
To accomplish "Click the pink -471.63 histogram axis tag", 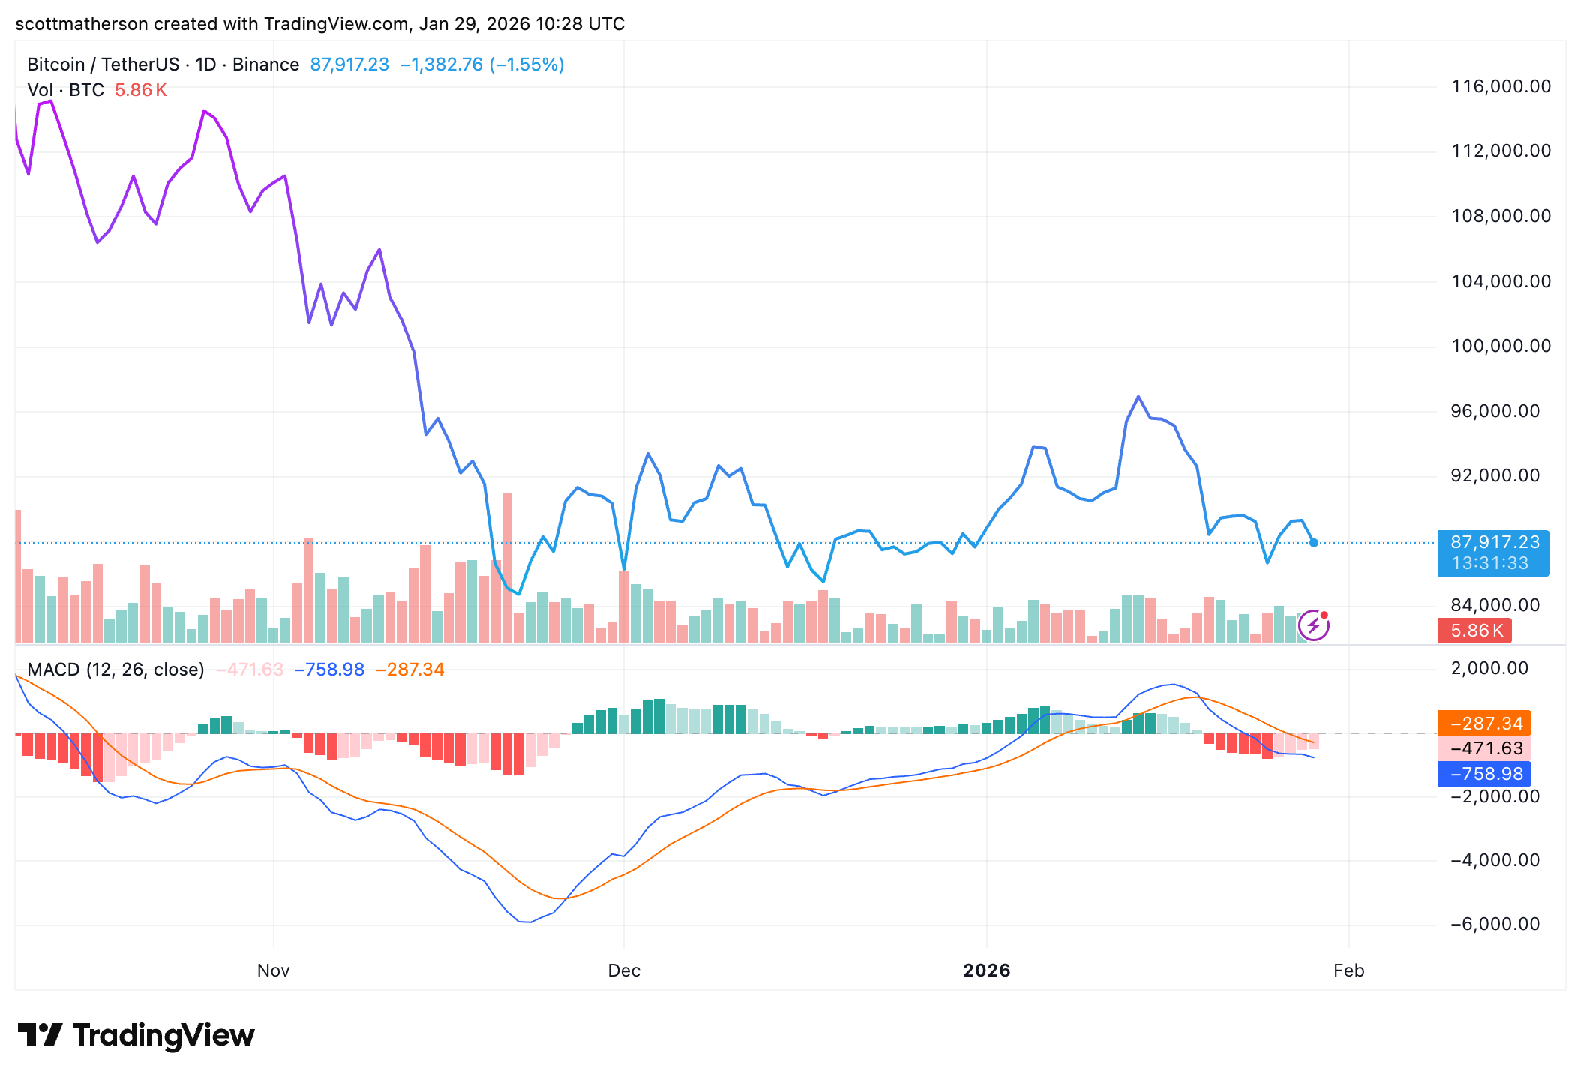I will pyautogui.click(x=1484, y=748).
